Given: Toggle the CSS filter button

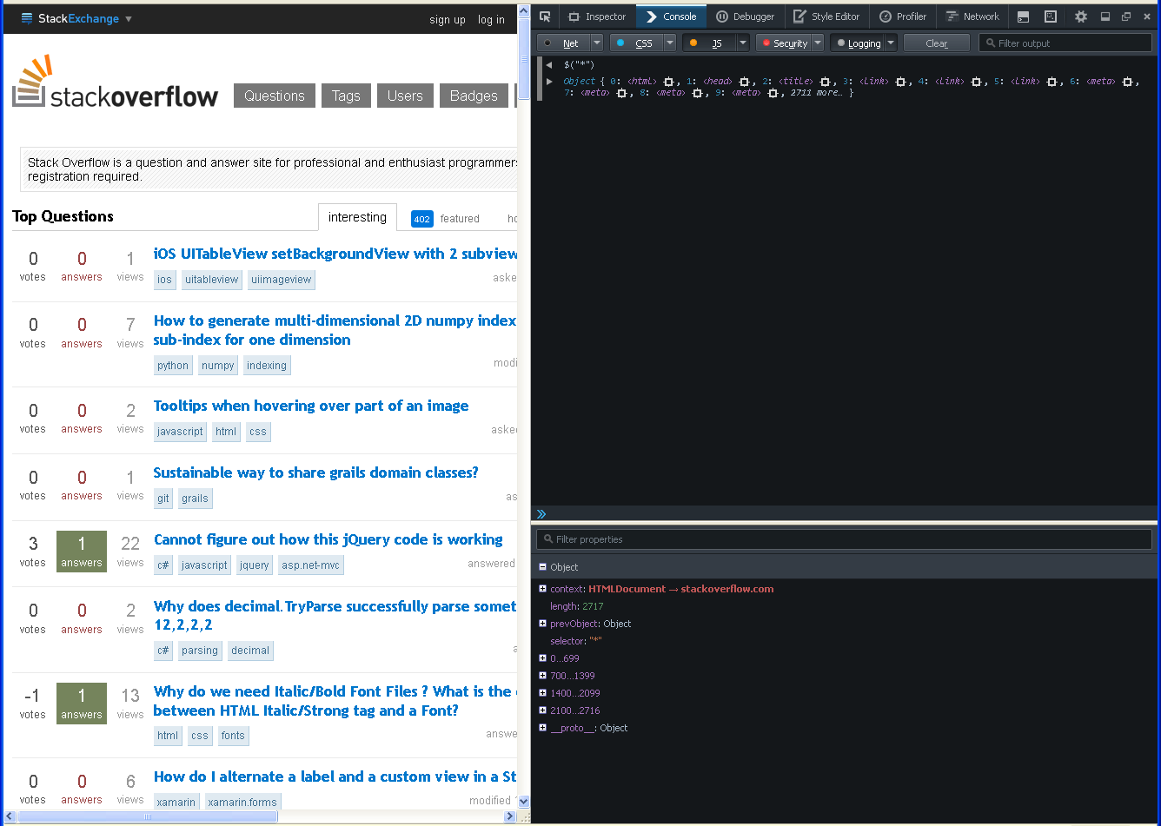Looking at the screenshot, I should pyautogui.click(x=636, y=43).
